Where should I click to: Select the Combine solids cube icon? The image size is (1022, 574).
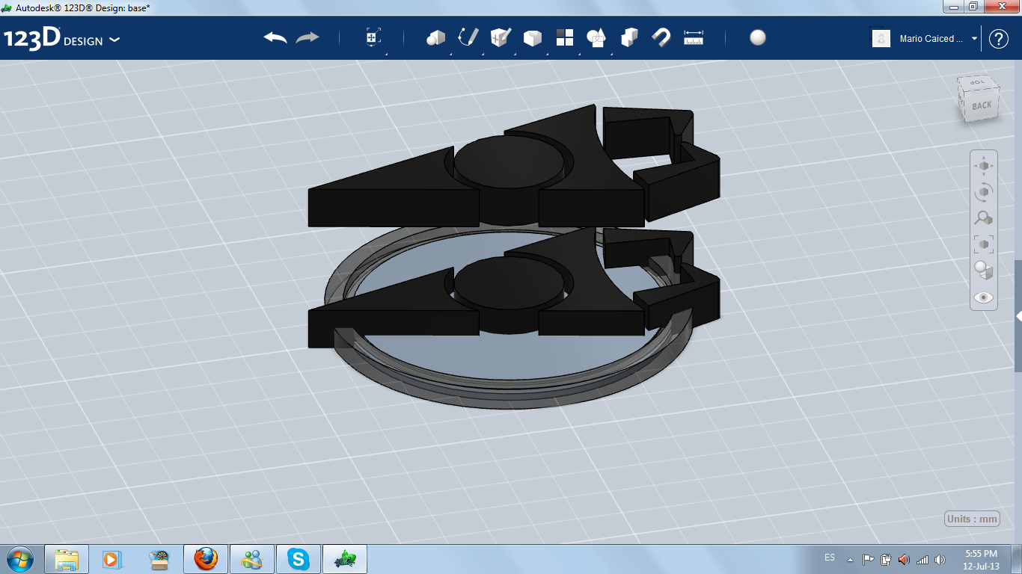click(629, 37)
